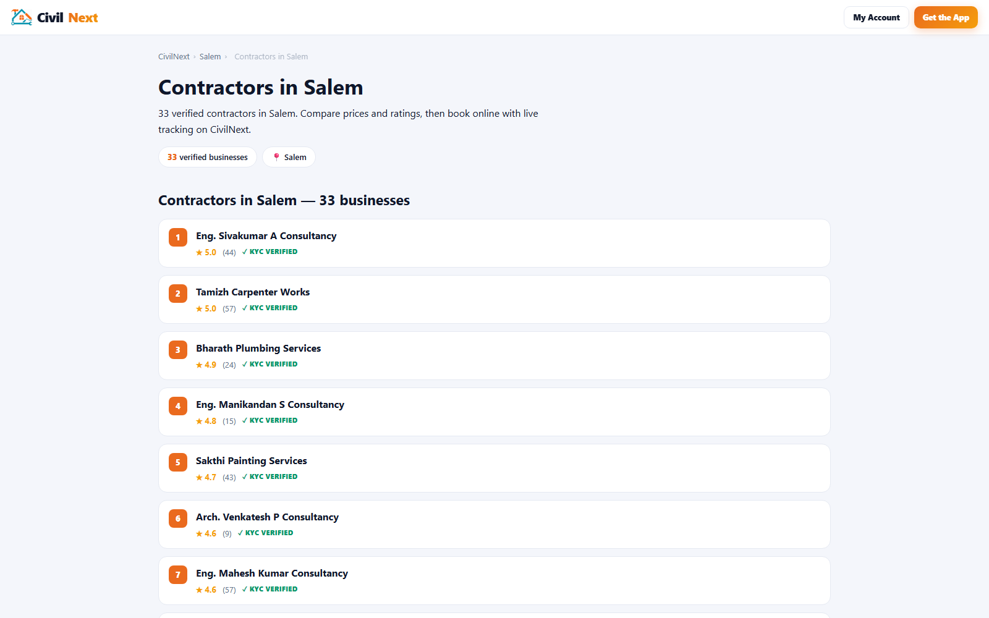Click rank badge 3 for Bharath Plumbing Services
Screen dimensions: 989x618
pos(178,350)
